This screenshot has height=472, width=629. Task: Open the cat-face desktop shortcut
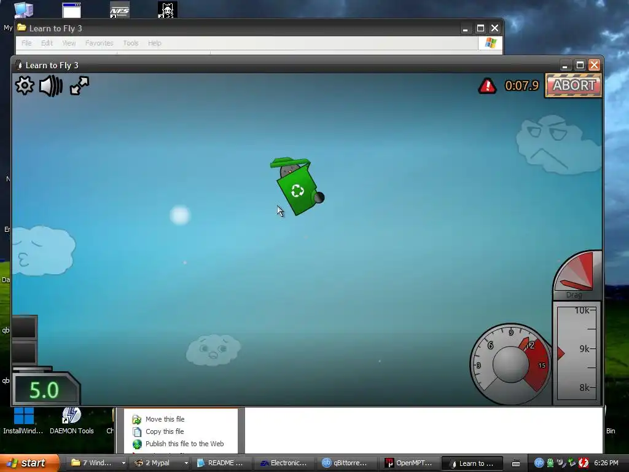[x=167, y=10]
